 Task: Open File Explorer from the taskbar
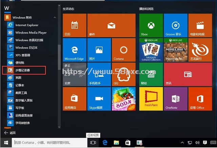coord(116,143)
